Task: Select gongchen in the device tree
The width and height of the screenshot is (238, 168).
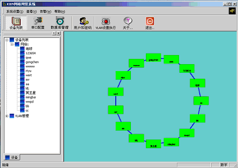Action: [32, 62]
